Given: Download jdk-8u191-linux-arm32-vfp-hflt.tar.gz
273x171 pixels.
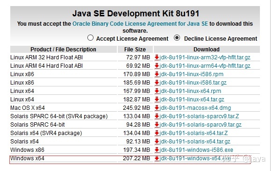Looking at the screenshot, I should [205, 57].
